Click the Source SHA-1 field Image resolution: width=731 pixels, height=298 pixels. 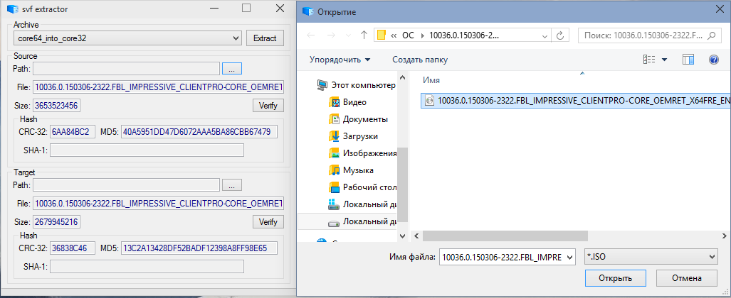click(147, 150)
